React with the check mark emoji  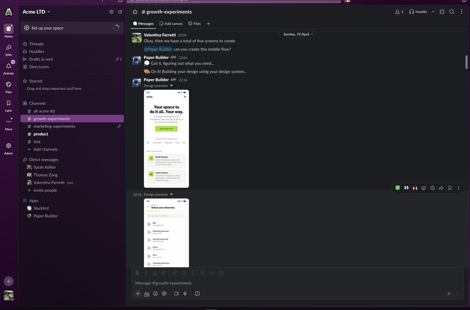(398, 188)
